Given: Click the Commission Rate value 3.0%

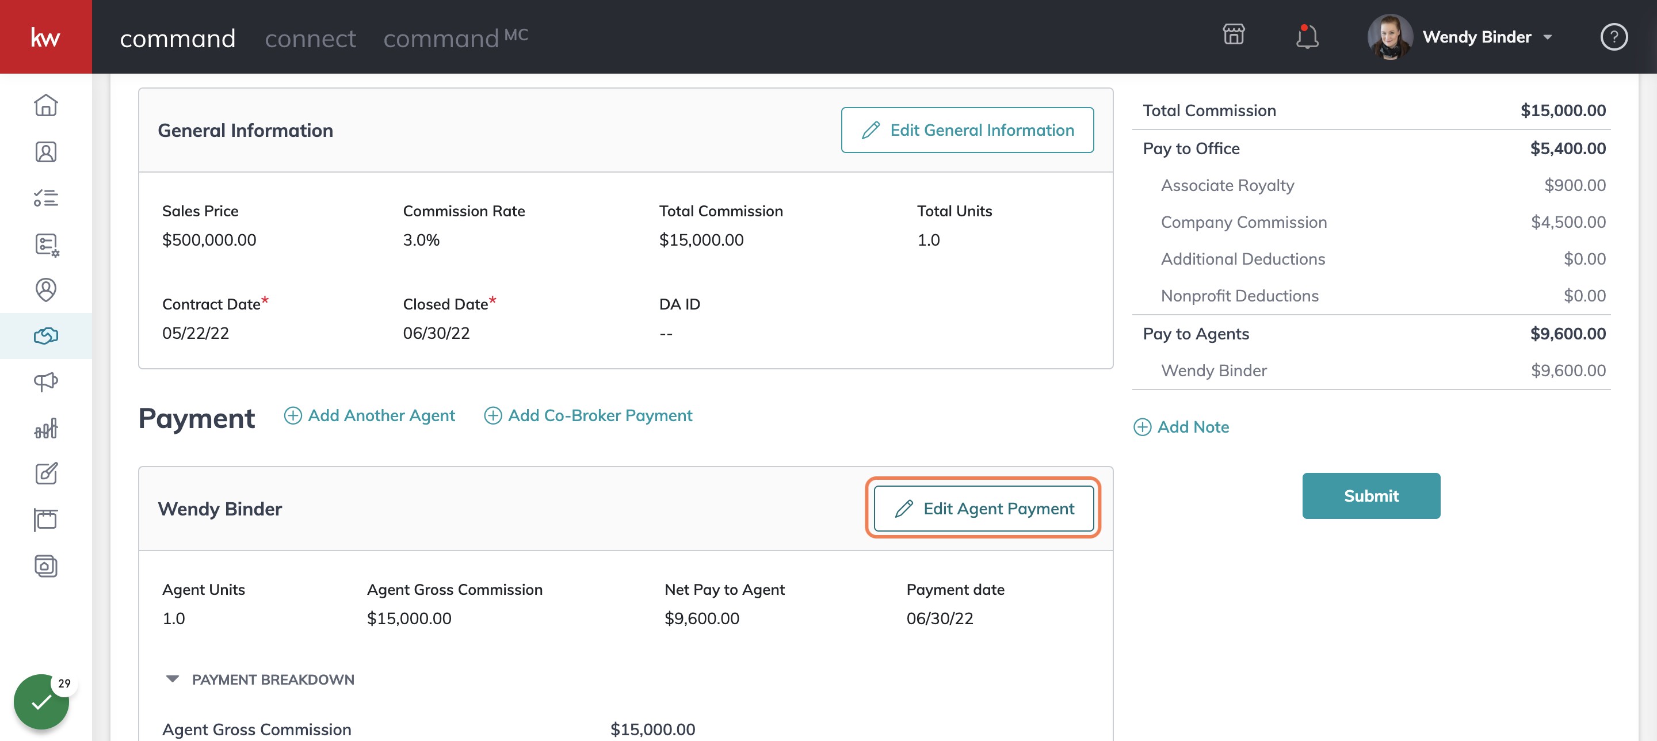Looking at the screenshot, I should click(x=421, y=240).
